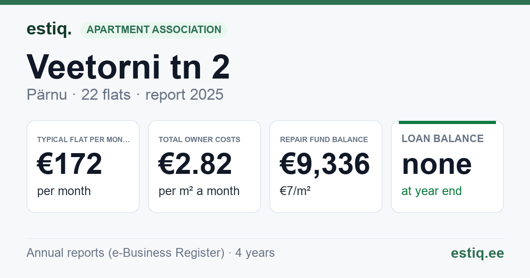Select the 'none' loan value

click(437, 164)
